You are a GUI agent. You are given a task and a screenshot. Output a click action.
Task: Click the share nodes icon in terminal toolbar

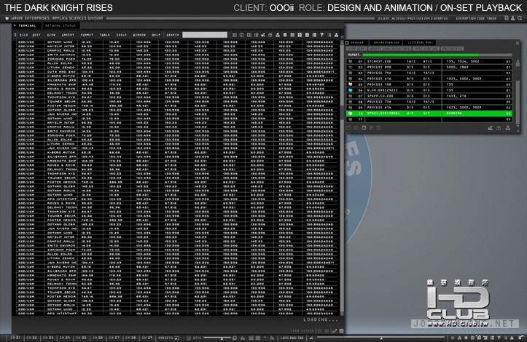pyautogui.click(x=263, y=35)
